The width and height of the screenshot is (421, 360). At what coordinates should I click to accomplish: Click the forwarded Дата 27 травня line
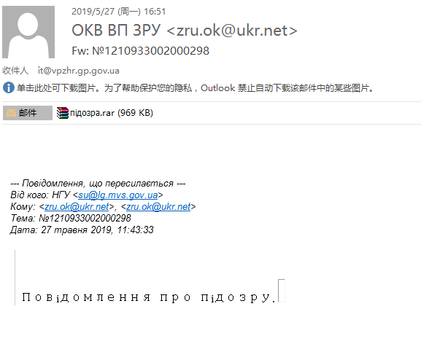pos(82,230)
